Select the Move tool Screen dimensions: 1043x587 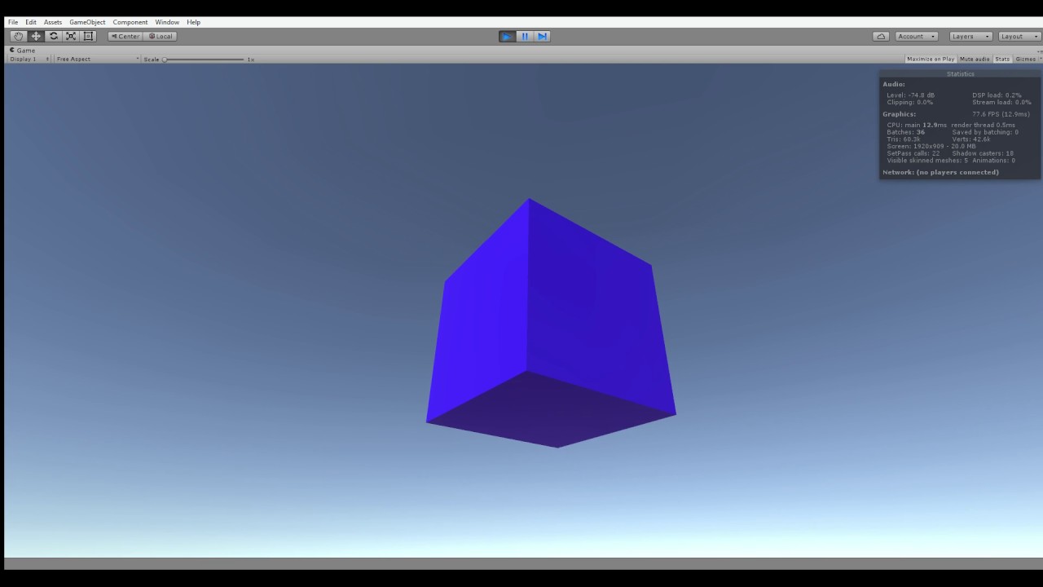(x=36, y=36)
